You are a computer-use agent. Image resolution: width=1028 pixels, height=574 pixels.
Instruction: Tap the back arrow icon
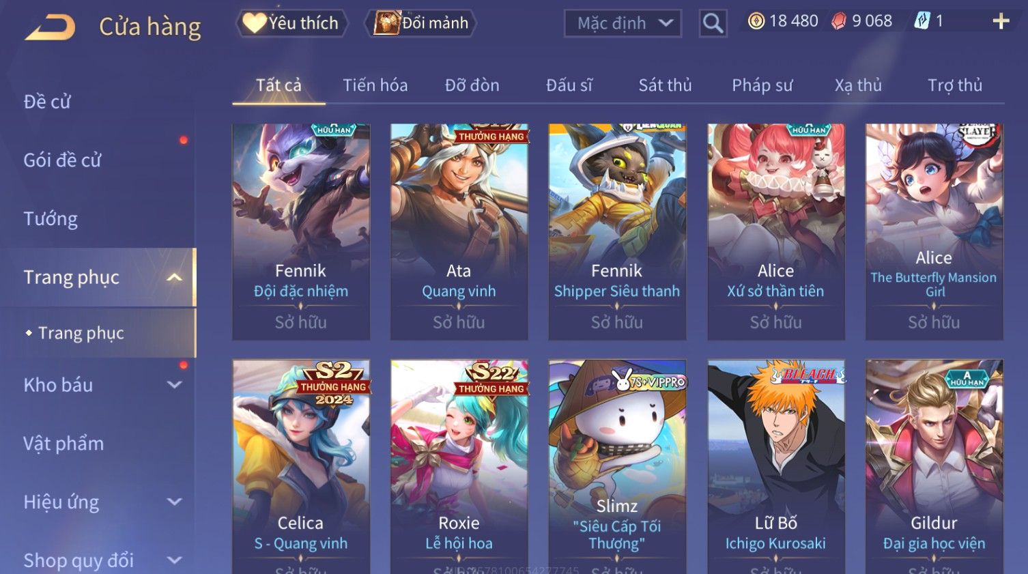[51, 27]
